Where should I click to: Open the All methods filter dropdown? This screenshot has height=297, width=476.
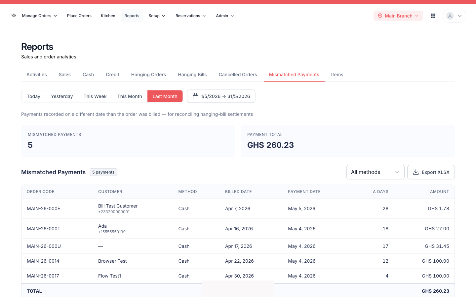pyautogui.click(x=376, y=172)
